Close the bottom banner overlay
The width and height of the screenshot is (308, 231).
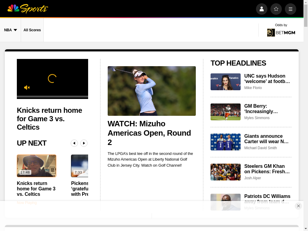pos(298,206)
